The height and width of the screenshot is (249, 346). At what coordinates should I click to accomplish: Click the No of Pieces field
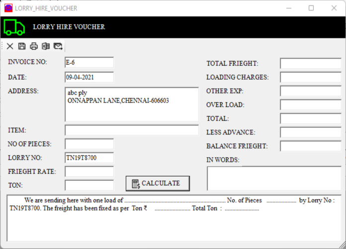click(x=89, y=144)
